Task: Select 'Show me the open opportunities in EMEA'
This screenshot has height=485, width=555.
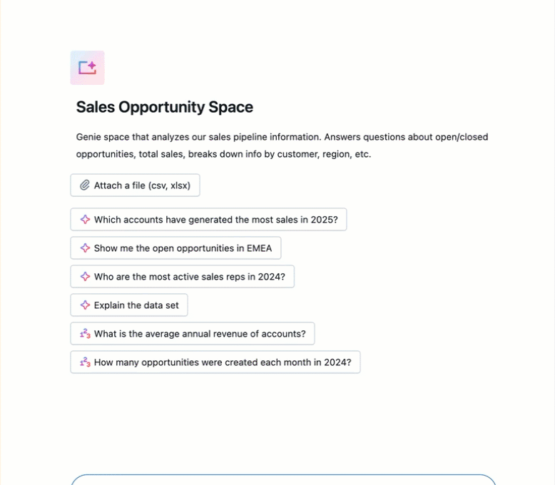Action: [x=183, y=248]
